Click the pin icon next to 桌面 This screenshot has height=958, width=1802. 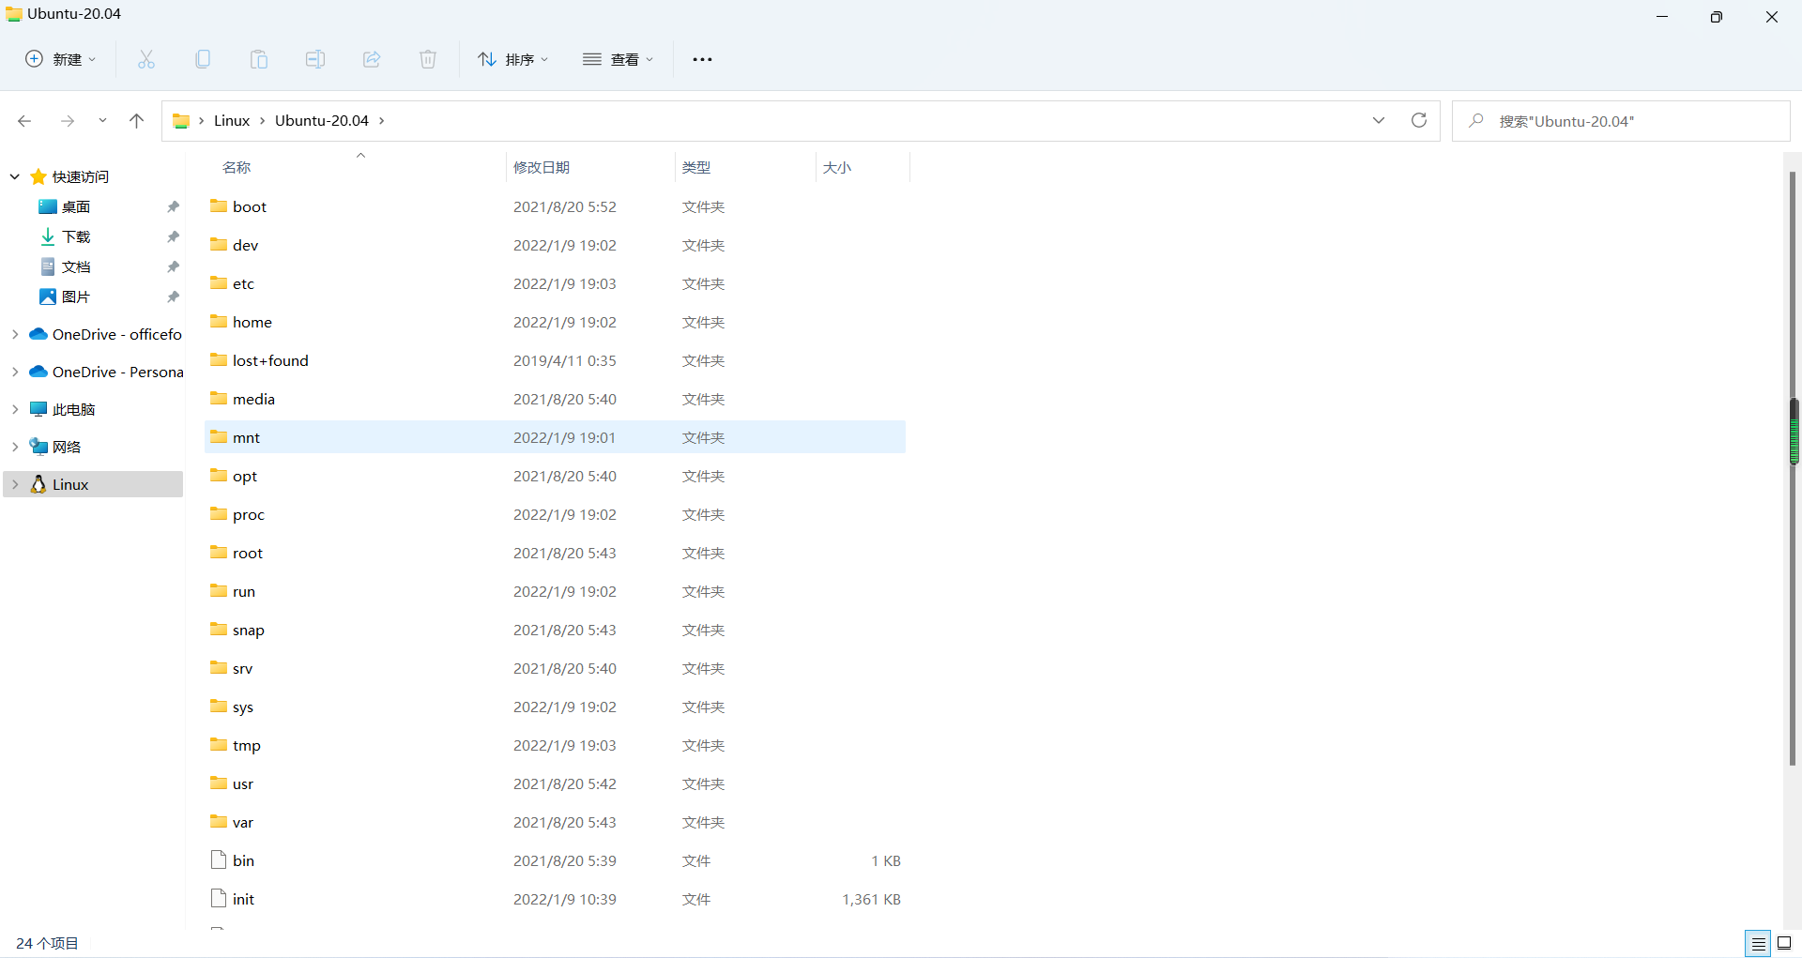(173, 206)
